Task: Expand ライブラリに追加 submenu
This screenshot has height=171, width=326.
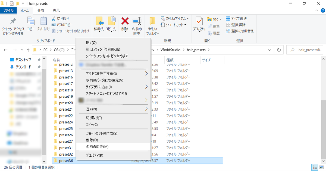Action: (146, 87)
